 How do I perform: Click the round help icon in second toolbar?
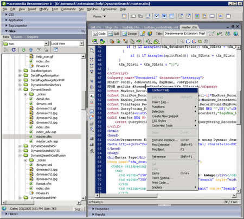pyautogui.click(x=206, y=41)
